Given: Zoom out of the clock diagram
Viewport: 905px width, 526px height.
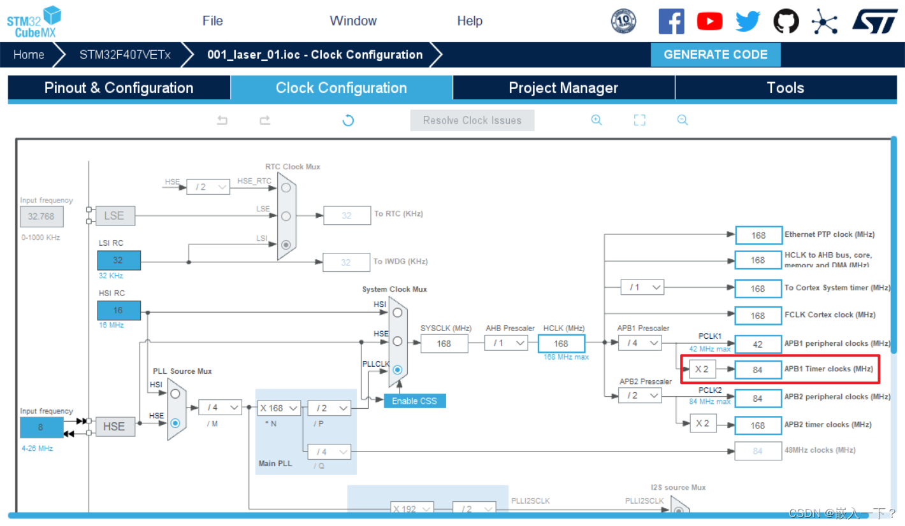Looking at the screenshot, I should point(683,120).
